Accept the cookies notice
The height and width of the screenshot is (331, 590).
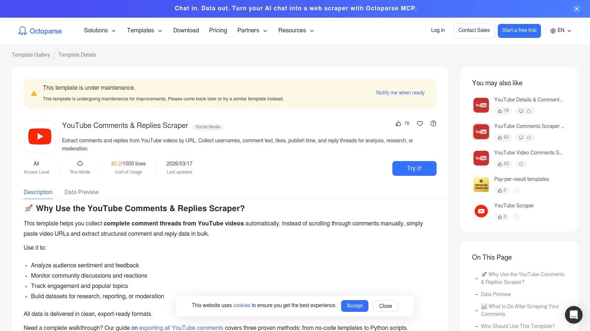pos(354,306)
